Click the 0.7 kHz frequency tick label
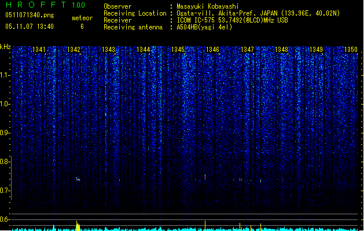 pyautogui.click(x=5, y=191)
